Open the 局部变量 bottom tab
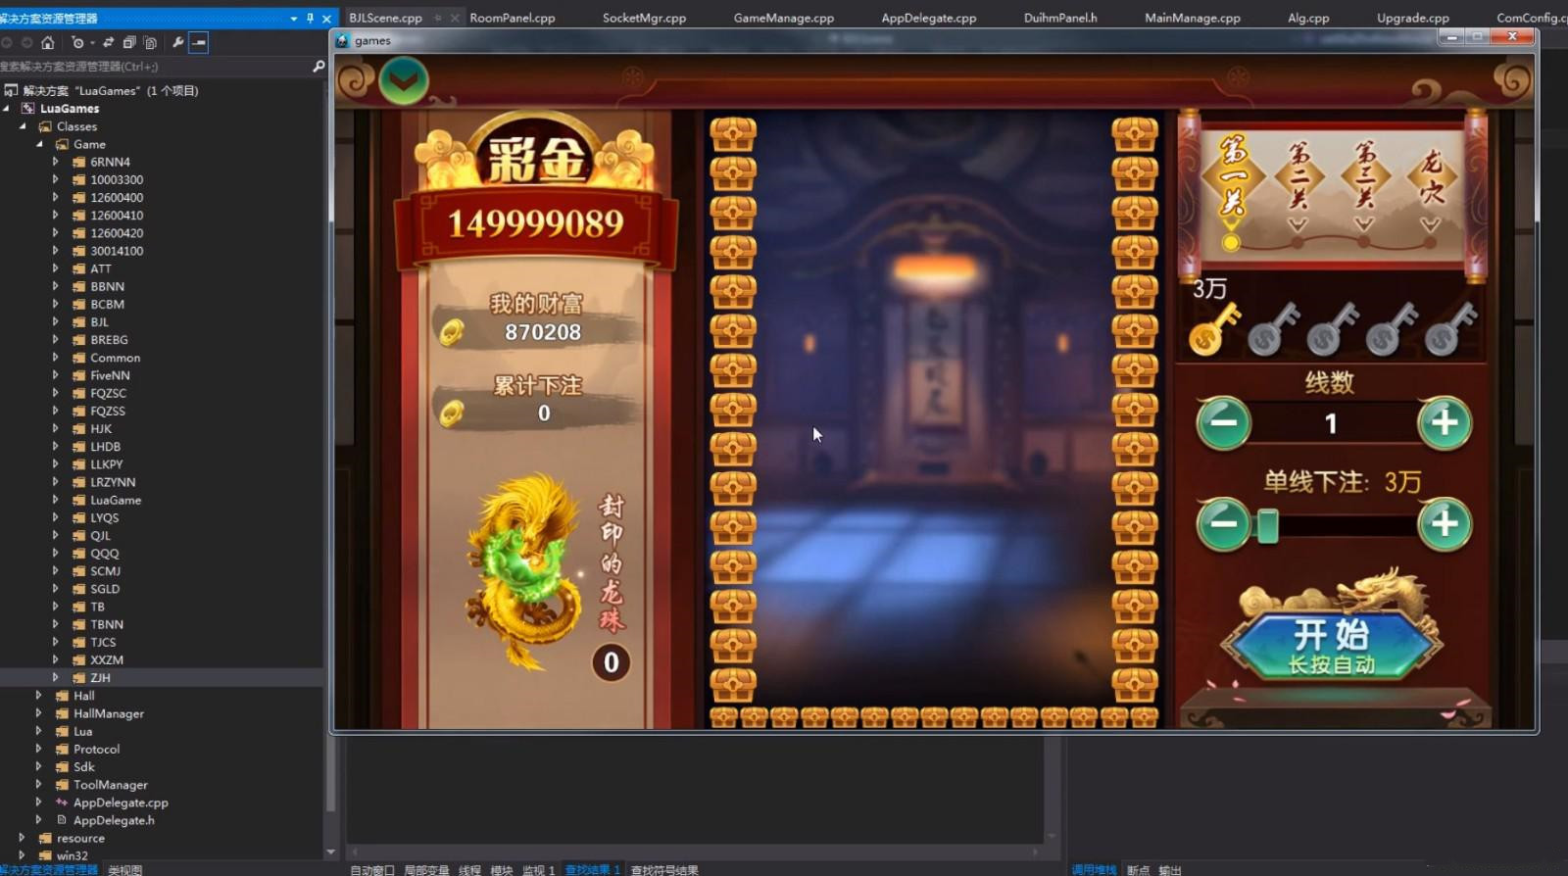 tap(426, 869)
